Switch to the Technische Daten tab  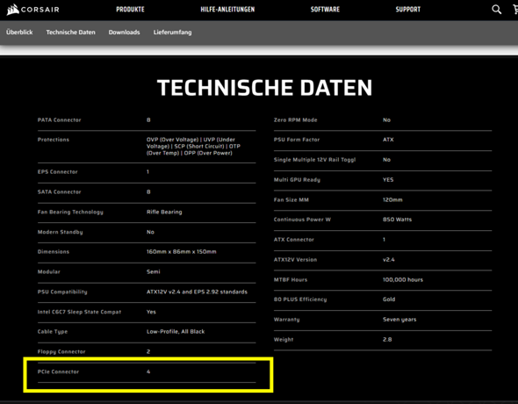(71, 32)
